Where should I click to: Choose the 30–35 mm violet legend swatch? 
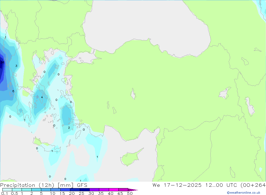pos(94,190)
